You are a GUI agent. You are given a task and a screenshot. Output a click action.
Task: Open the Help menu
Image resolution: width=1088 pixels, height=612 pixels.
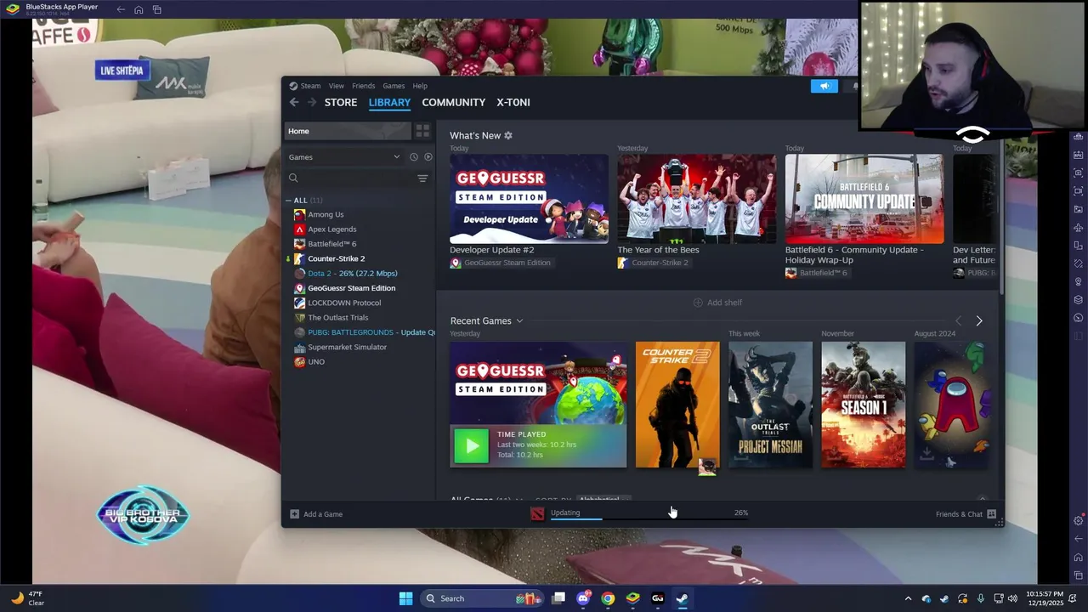[x=420, y=86]
